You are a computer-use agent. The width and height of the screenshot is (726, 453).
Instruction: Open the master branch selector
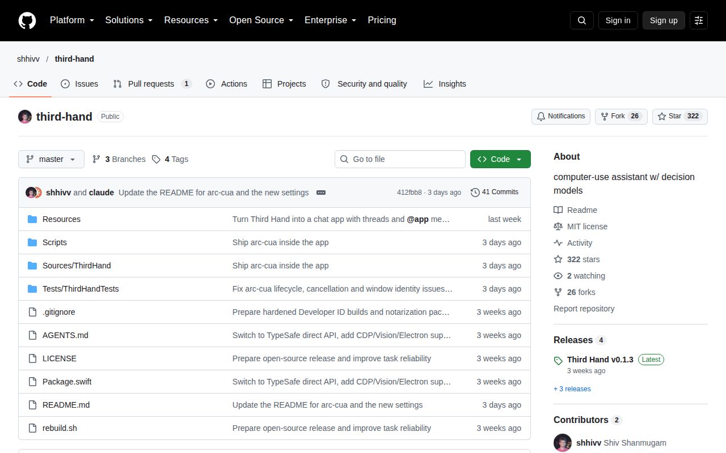51,159
